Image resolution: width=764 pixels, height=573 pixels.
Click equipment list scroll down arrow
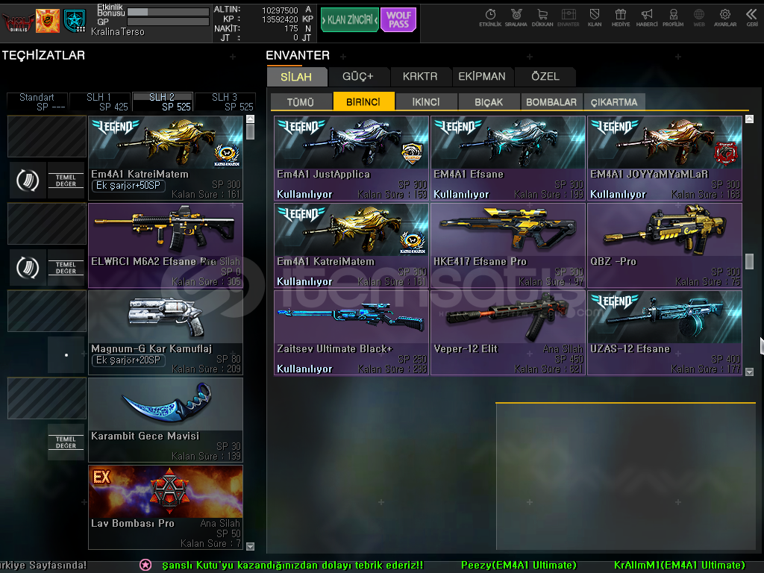point(251,546)
